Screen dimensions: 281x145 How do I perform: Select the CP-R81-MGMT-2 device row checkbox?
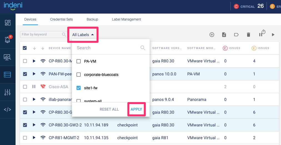tap(25, 138)
